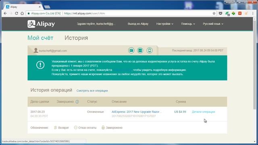This screenshot has width=258, height=145.
Task: Click the card icon in account bar
Action: point(131,50)
